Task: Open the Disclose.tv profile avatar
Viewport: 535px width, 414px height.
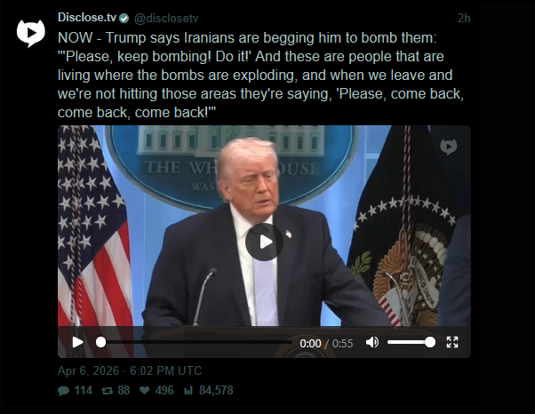Action: click(31, 33)
